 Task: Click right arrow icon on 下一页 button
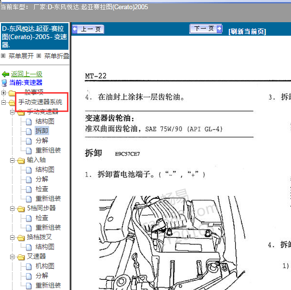click(219, 28)
